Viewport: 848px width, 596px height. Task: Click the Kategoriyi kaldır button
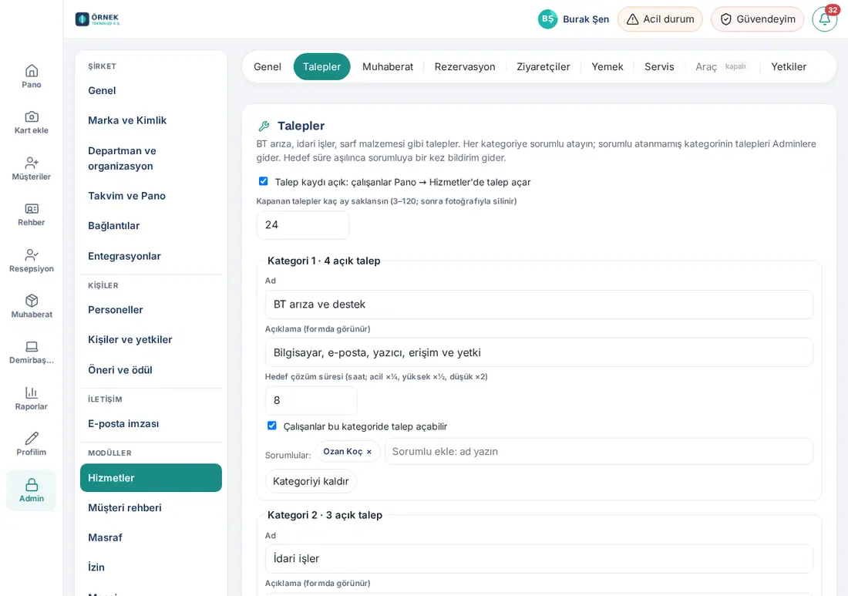click(x=311, y=481)
